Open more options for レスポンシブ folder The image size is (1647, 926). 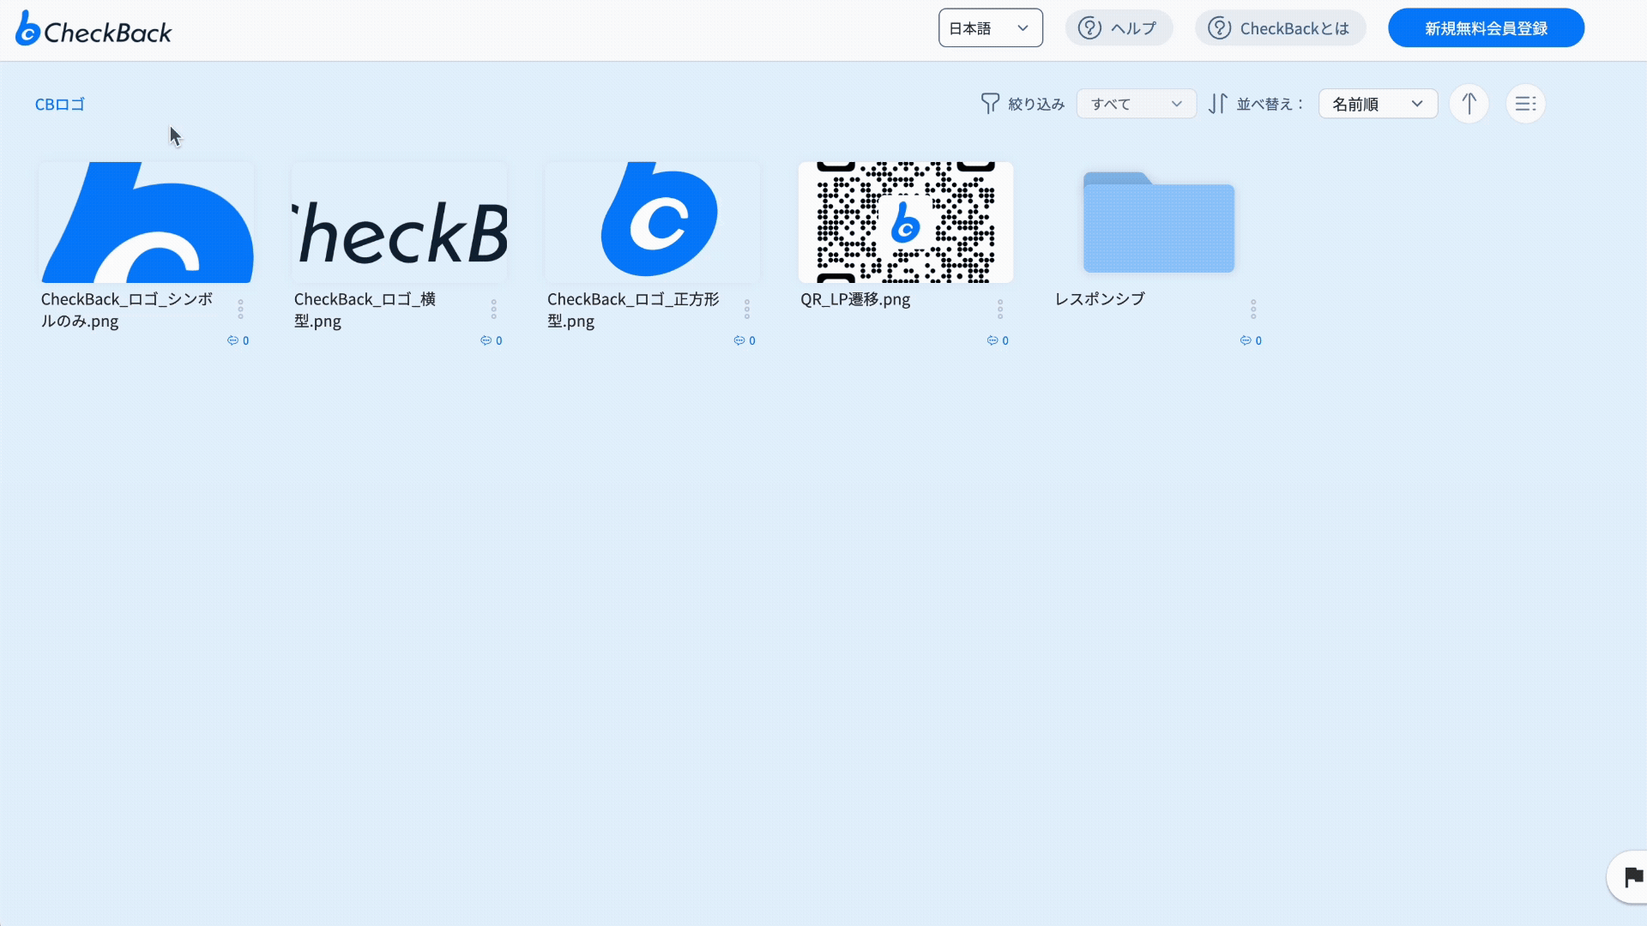click(1252, 309)
